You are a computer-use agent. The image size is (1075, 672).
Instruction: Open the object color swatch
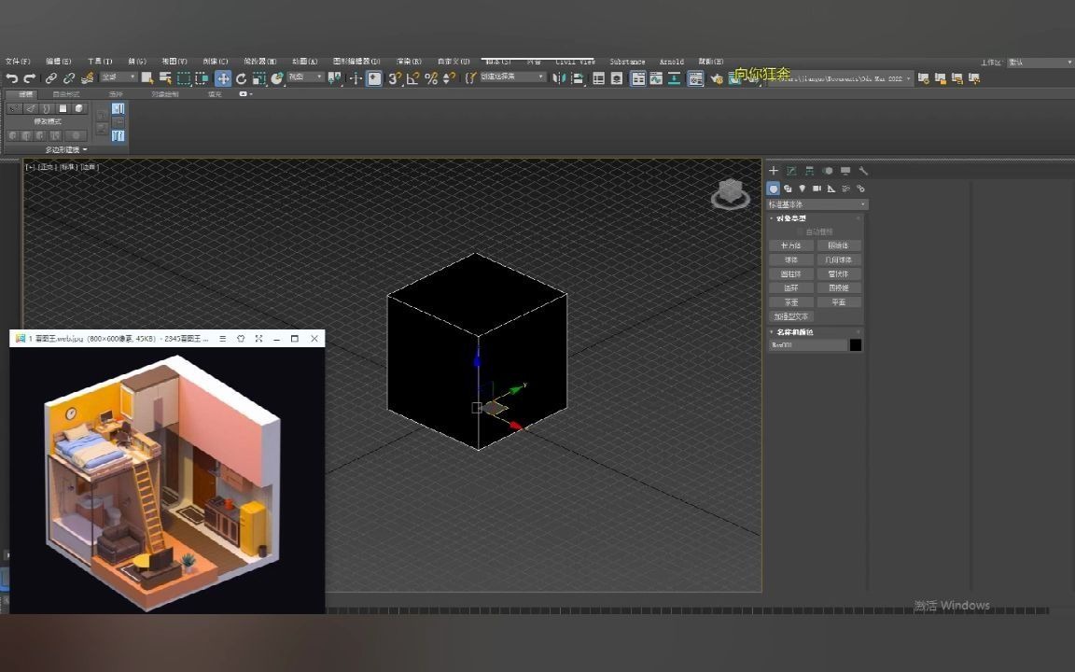(x=856, y=344)
